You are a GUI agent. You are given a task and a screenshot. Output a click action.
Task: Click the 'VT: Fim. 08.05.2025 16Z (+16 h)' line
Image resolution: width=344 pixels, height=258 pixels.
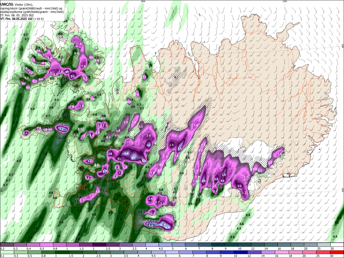click(x=22, y=19)
